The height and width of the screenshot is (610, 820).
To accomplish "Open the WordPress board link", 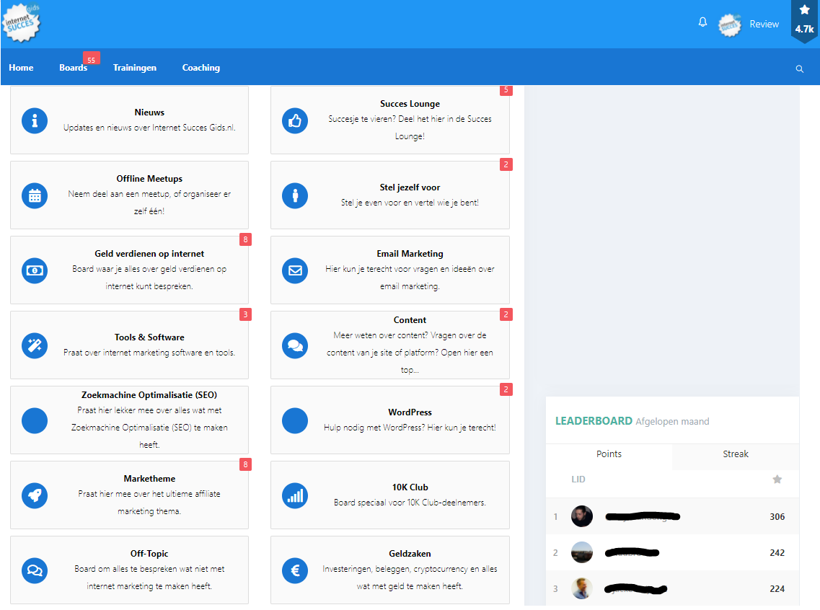I will click(410, 412).
